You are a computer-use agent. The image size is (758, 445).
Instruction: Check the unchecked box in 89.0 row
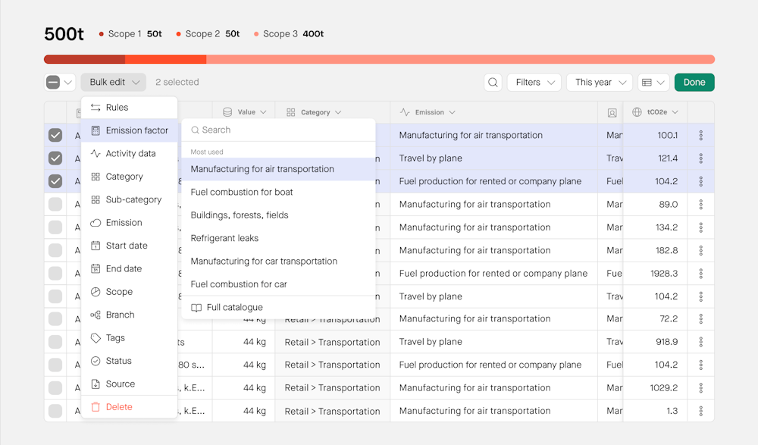coord(55,205)
